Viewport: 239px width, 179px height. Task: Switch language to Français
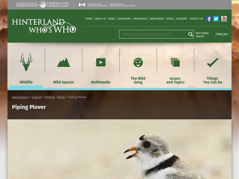(x=222, y=34)
